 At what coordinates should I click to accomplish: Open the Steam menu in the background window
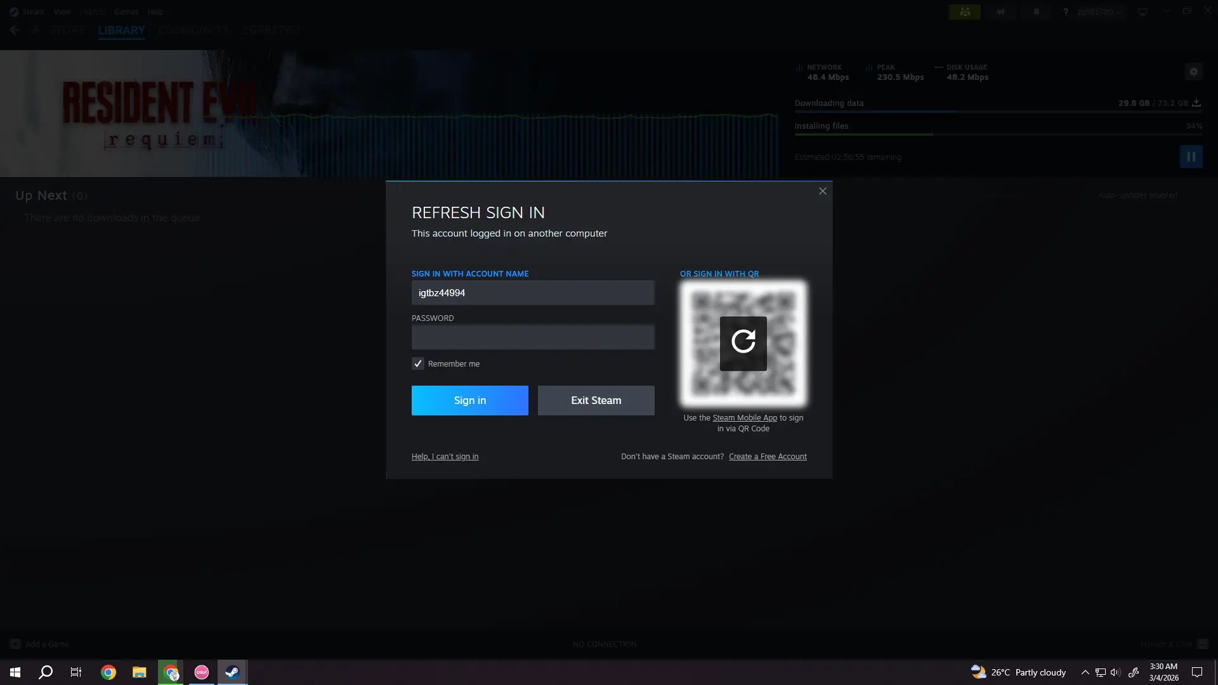[x=32, y=11]
